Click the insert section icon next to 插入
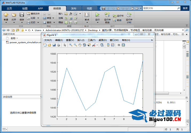This screenshot has width=191, height=133. coord(66,14)
